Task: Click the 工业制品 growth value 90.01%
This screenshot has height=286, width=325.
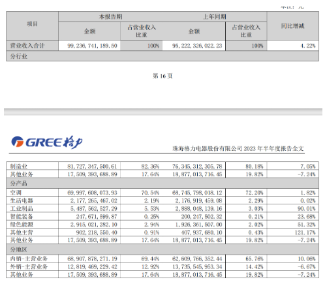Action: coord(307,208)
